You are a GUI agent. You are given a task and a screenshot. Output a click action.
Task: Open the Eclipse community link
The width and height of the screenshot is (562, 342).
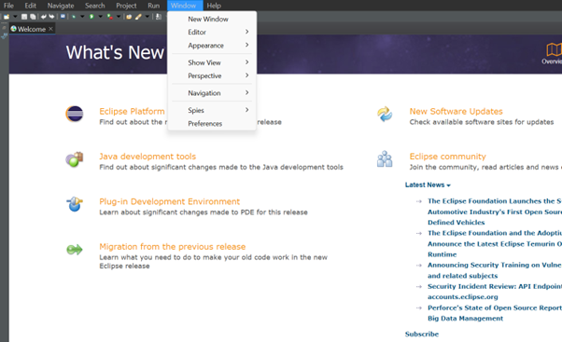(448, 157)
